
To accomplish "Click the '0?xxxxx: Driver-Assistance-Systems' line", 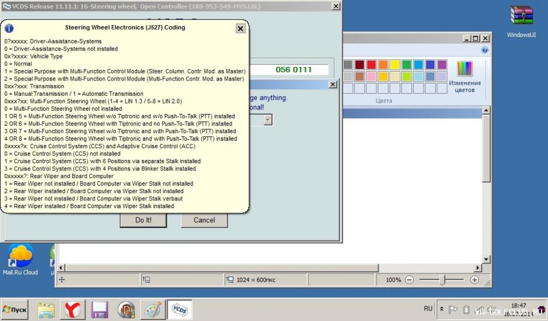I will coord(53,41).
